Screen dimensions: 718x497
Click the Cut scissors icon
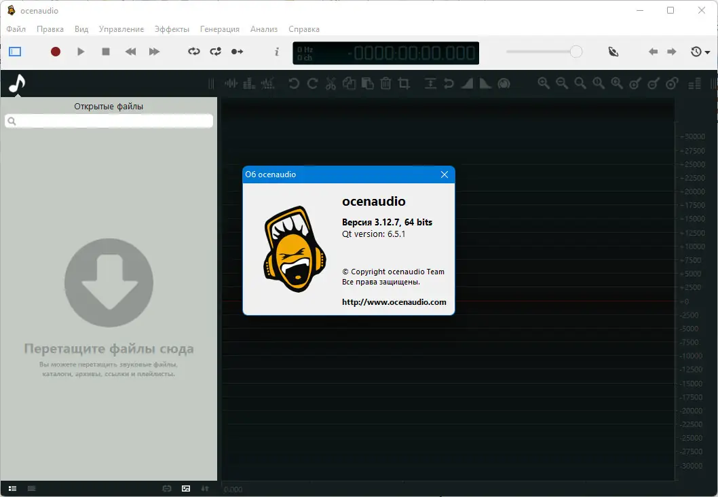330,84
